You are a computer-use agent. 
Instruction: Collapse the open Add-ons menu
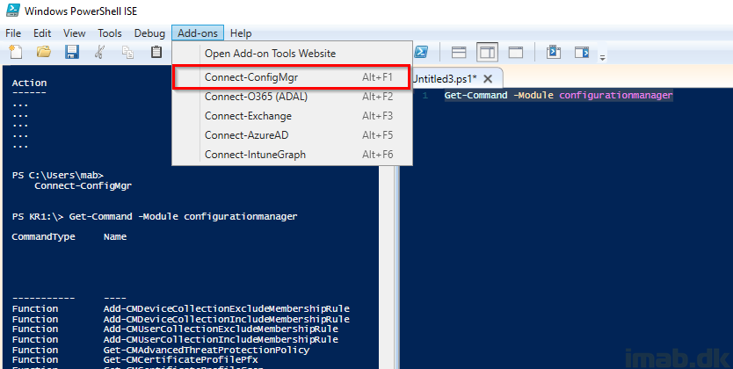click(198, 33)
